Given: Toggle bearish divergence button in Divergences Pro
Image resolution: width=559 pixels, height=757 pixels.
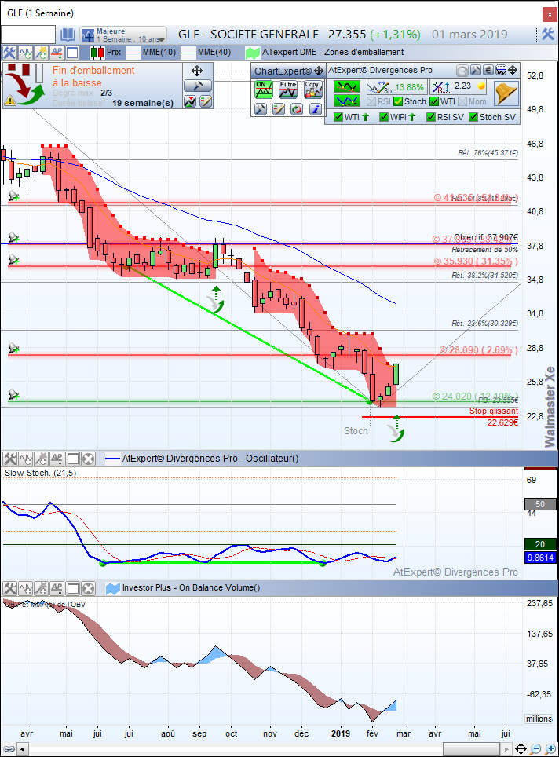Looking at the screenshot, I should pos(346,87).
